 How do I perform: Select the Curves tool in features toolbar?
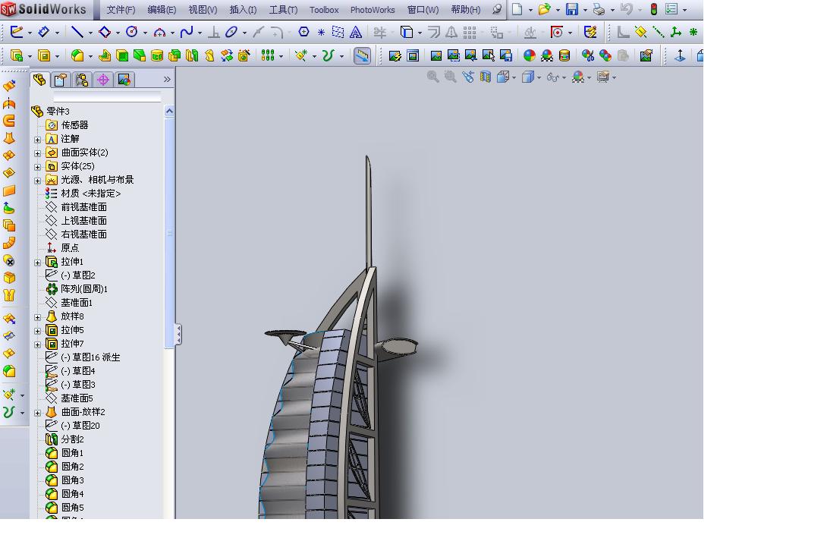tap(328, 55)
